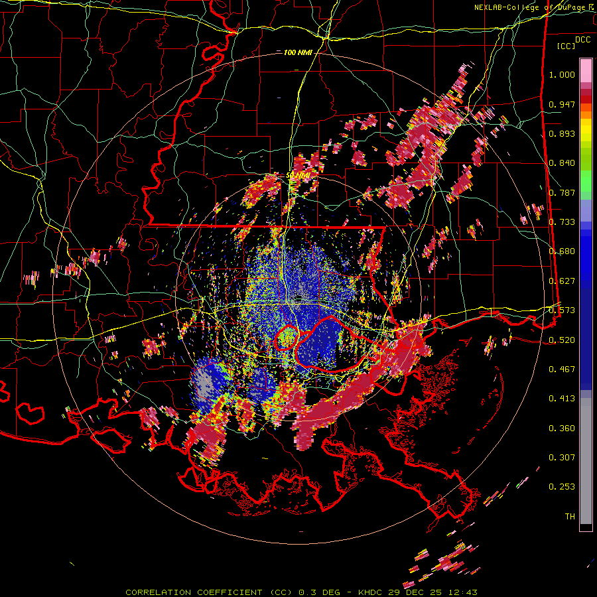Select the 0.253 scale label

point(562,487)
